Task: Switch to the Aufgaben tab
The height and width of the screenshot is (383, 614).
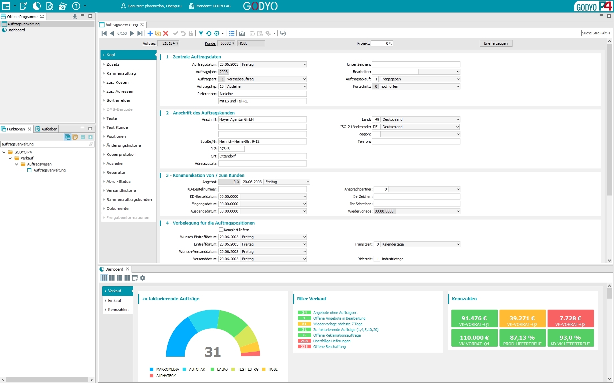Action: point(47,129)
